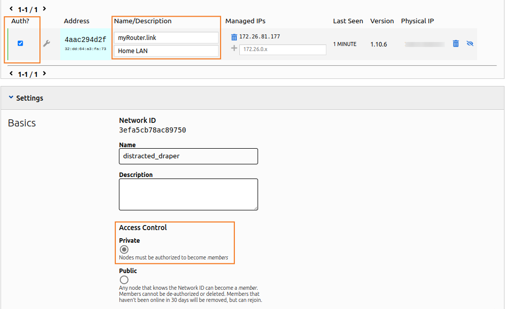Click the network Name field distracted_draper
The width and height of the screenshot is (505, 309).
[188, 156]
